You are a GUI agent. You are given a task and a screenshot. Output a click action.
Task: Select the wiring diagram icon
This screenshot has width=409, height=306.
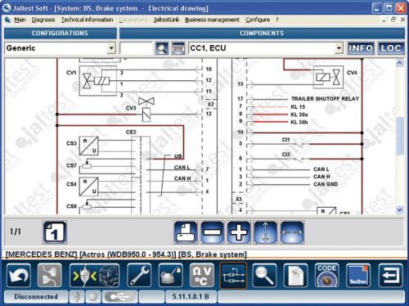(233, 275)
